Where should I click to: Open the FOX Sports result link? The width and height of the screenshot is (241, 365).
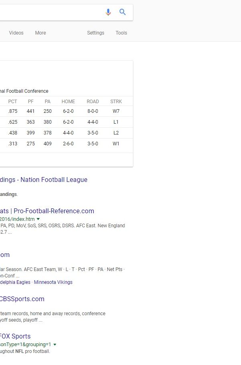click(x=15, y=336)
